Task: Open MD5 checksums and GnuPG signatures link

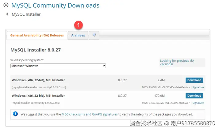Action: coord(90,114)
